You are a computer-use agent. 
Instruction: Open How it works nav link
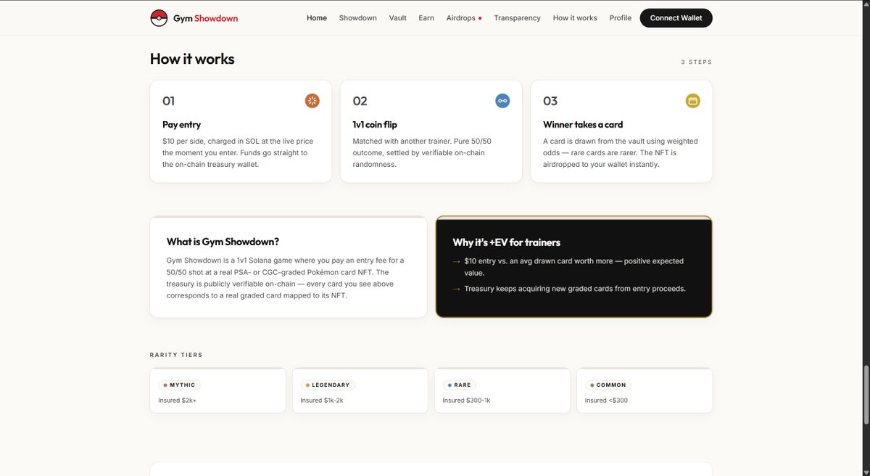(x=575, y=18)
